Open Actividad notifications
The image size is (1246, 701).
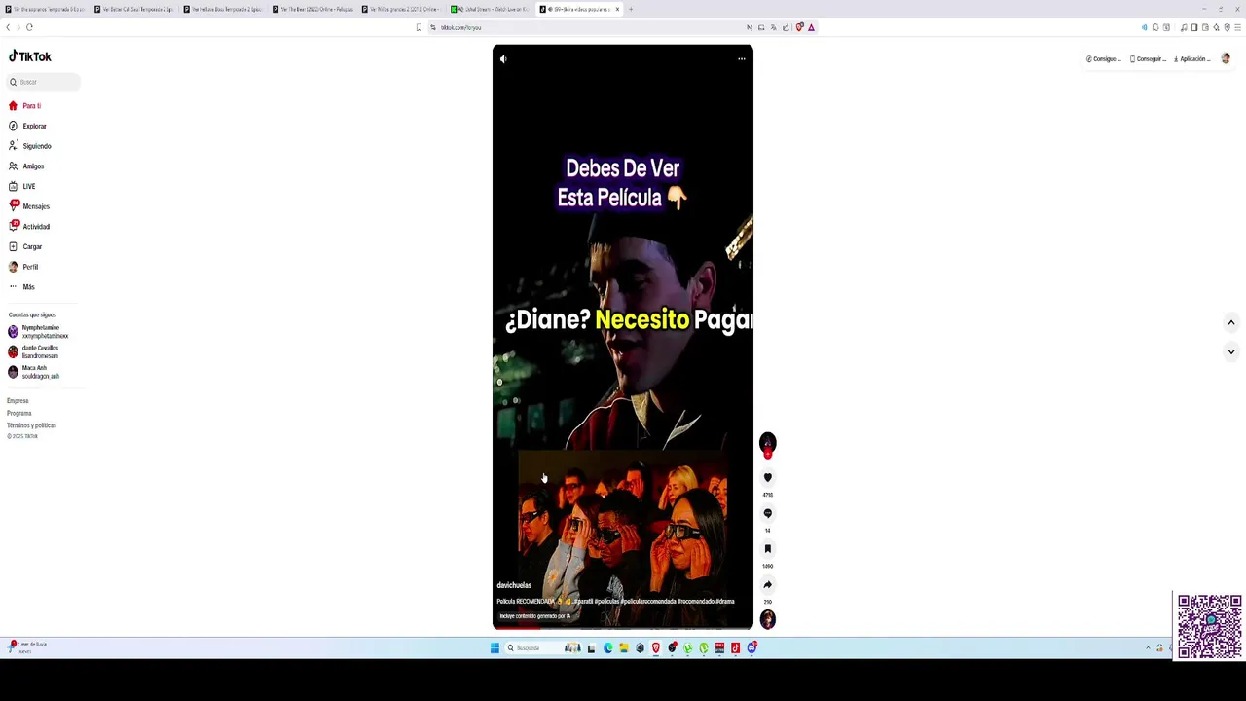tap(29, 227)
